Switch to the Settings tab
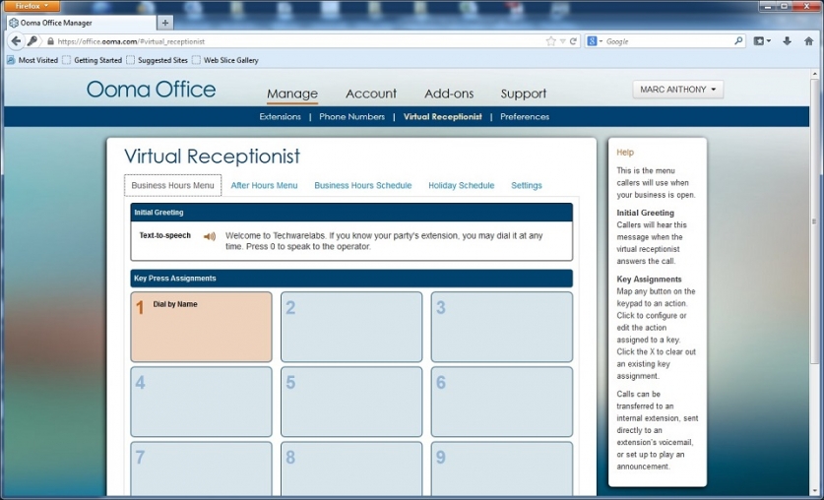 pyautogui.click(x=527, y=185)
